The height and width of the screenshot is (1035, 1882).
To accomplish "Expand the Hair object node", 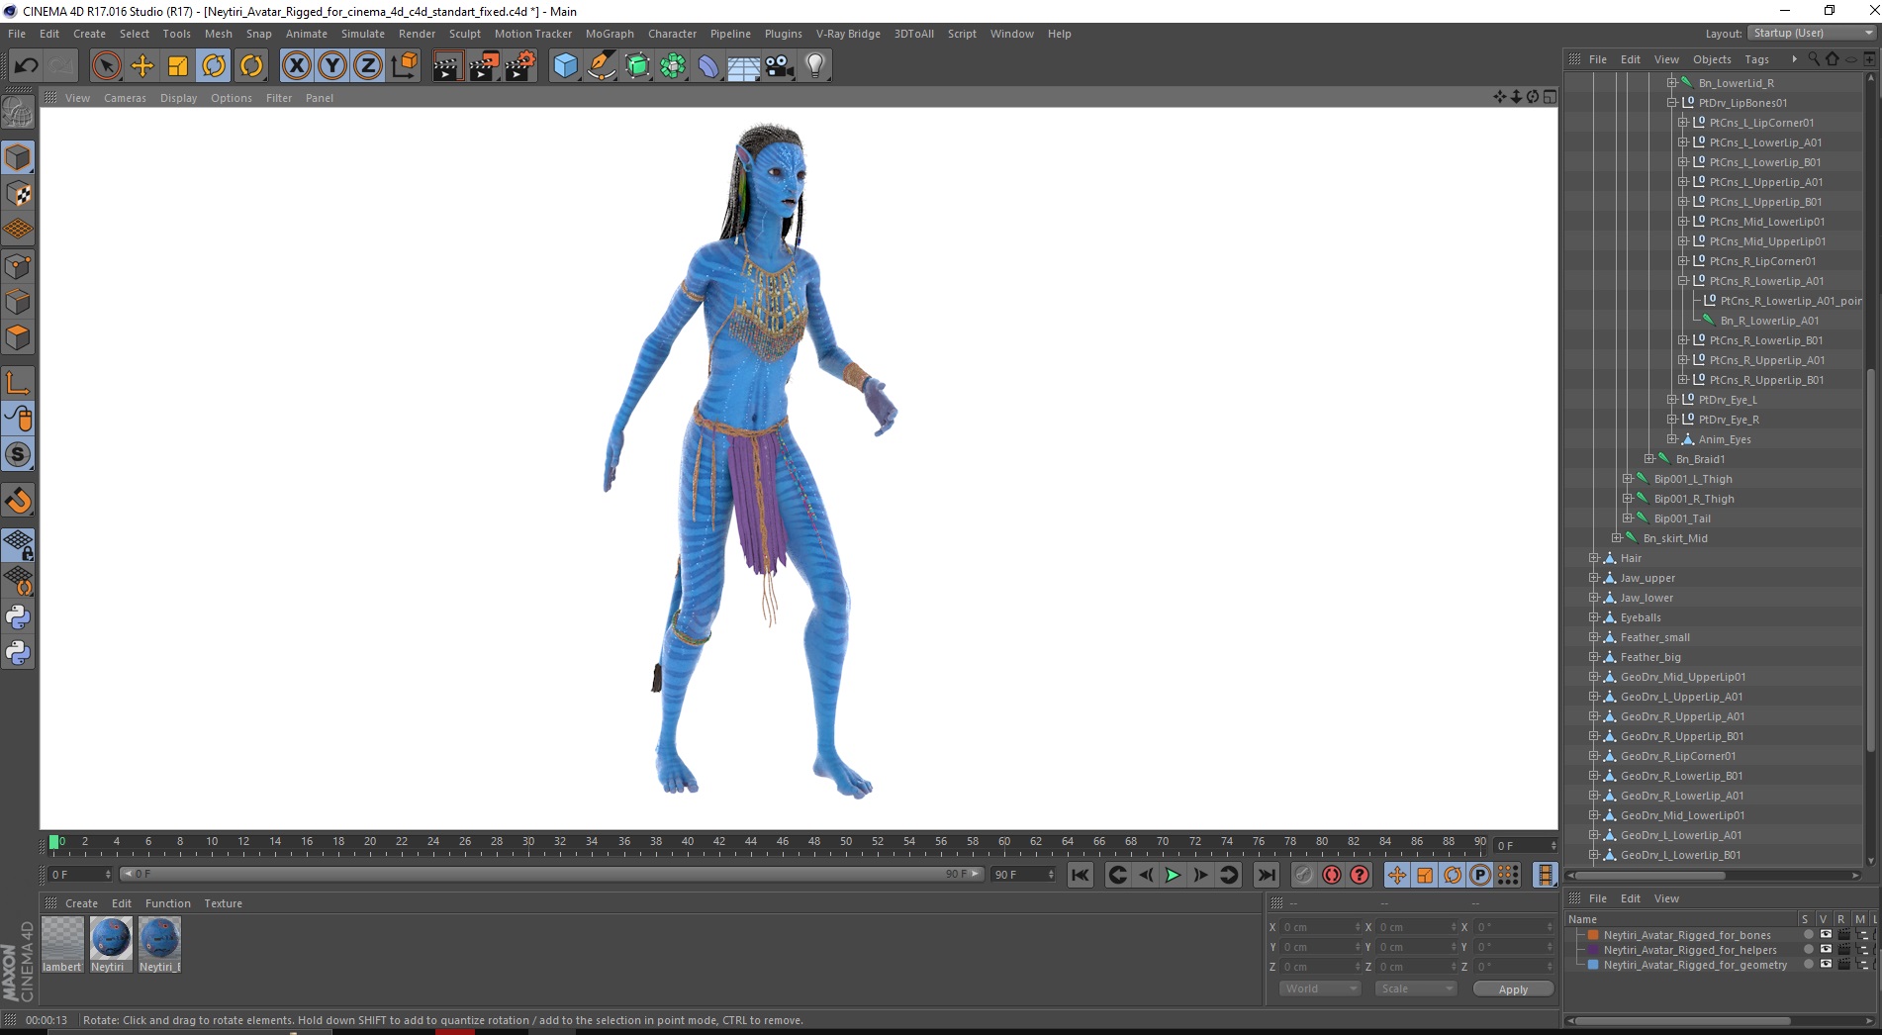I will click(x=1594, y=558).
